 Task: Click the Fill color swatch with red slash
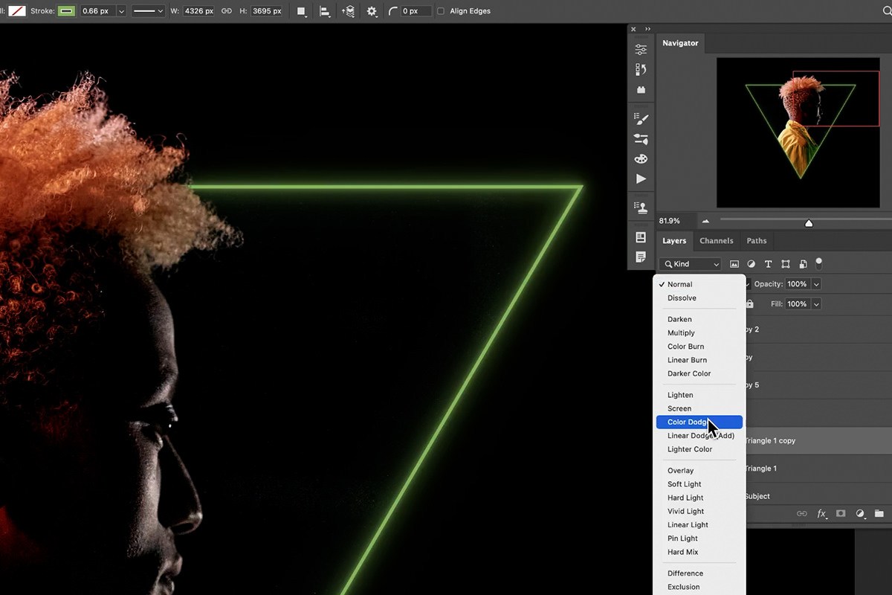(16, 11)
